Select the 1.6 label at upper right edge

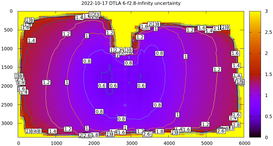coord(235,54)
